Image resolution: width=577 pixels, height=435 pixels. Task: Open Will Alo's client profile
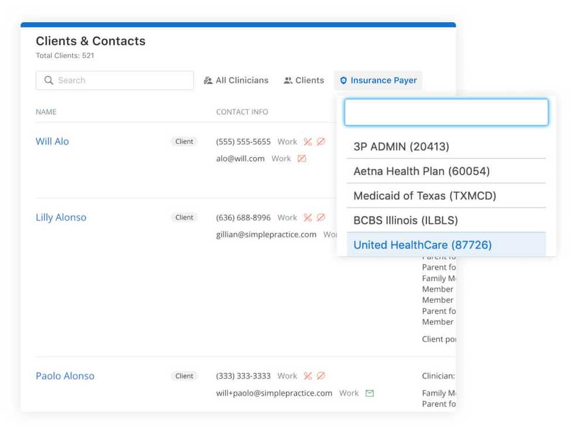tap(52, 141)
